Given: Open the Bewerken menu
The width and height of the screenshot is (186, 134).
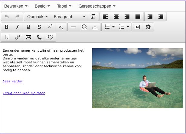Looking at the screenshot, I should click(x=16, y=6).
